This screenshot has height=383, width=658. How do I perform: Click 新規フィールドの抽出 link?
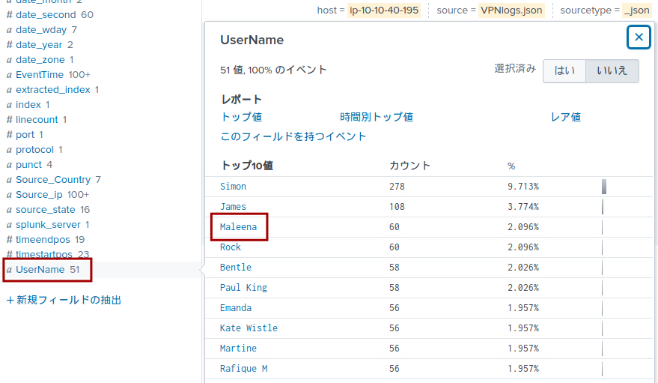pyautogui.click(x=64, y=300)
